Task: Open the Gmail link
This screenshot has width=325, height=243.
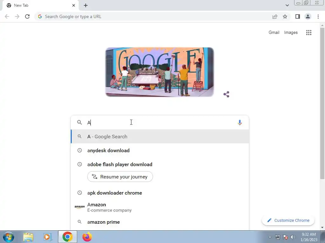Action: click(x=274, y=33)
